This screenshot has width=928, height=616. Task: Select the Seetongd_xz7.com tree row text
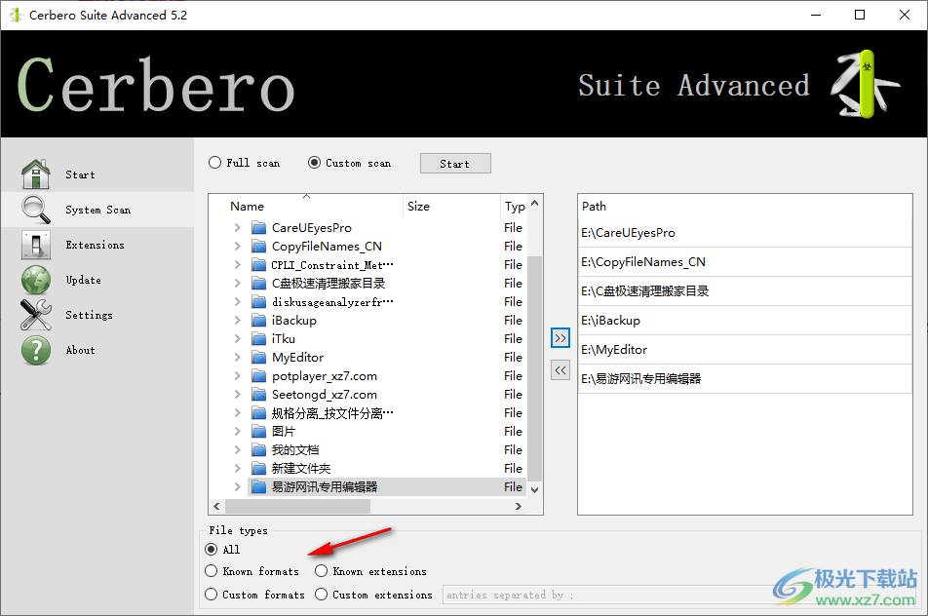325,395
